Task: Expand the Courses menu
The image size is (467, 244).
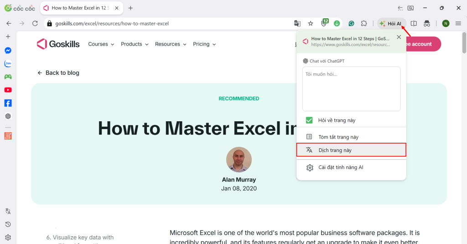Action: point(101,44)
